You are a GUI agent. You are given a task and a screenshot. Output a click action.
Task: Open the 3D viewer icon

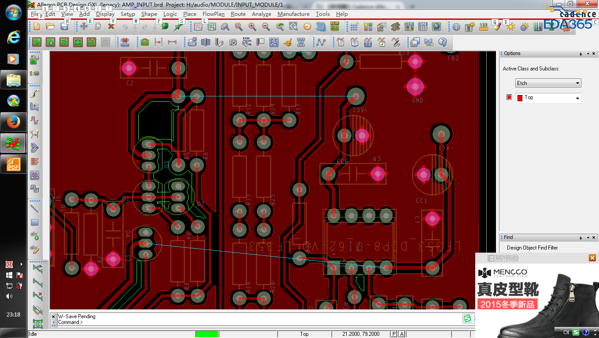[x=321, y=27]
